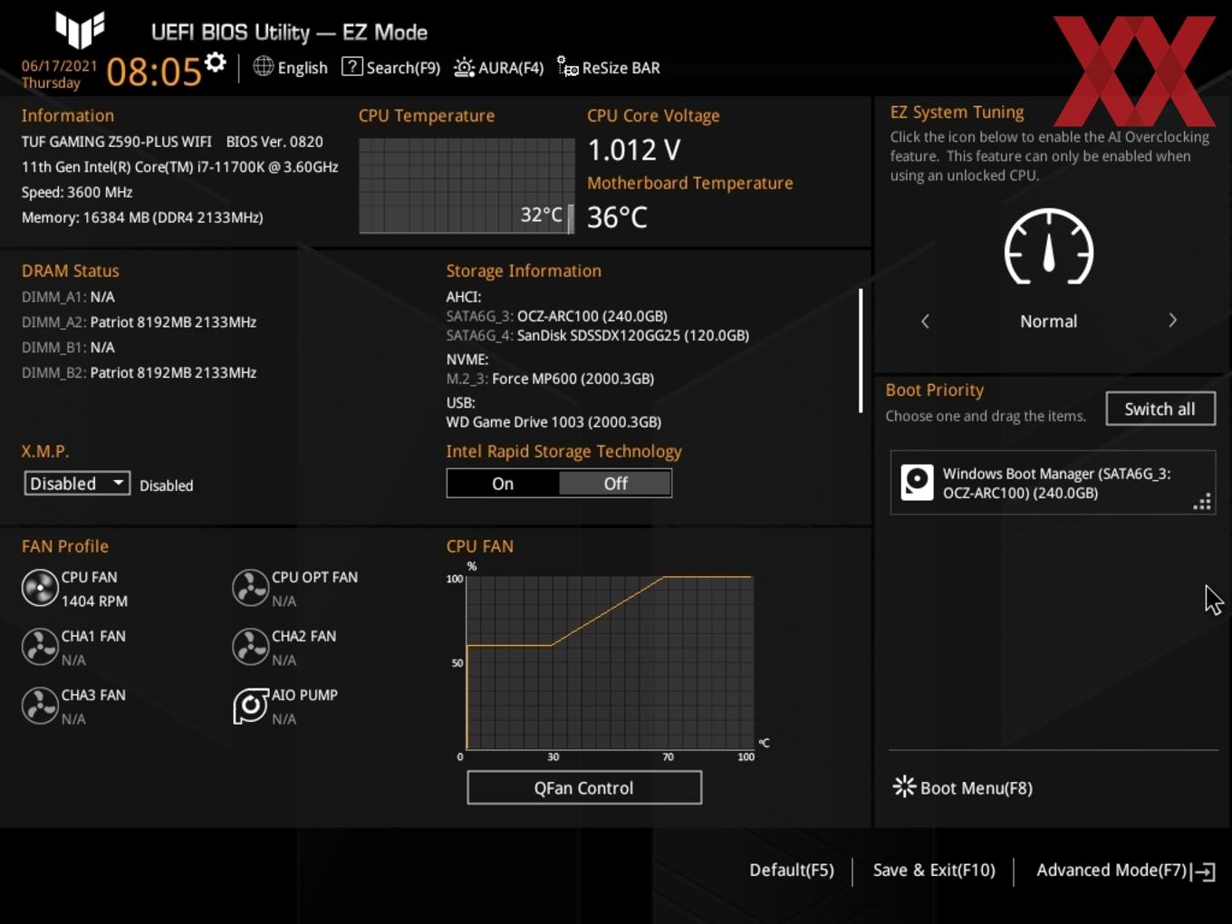The image size is (1232, 924).
Task: Click 1.012 V core voltage value
Action: (634, 149)
